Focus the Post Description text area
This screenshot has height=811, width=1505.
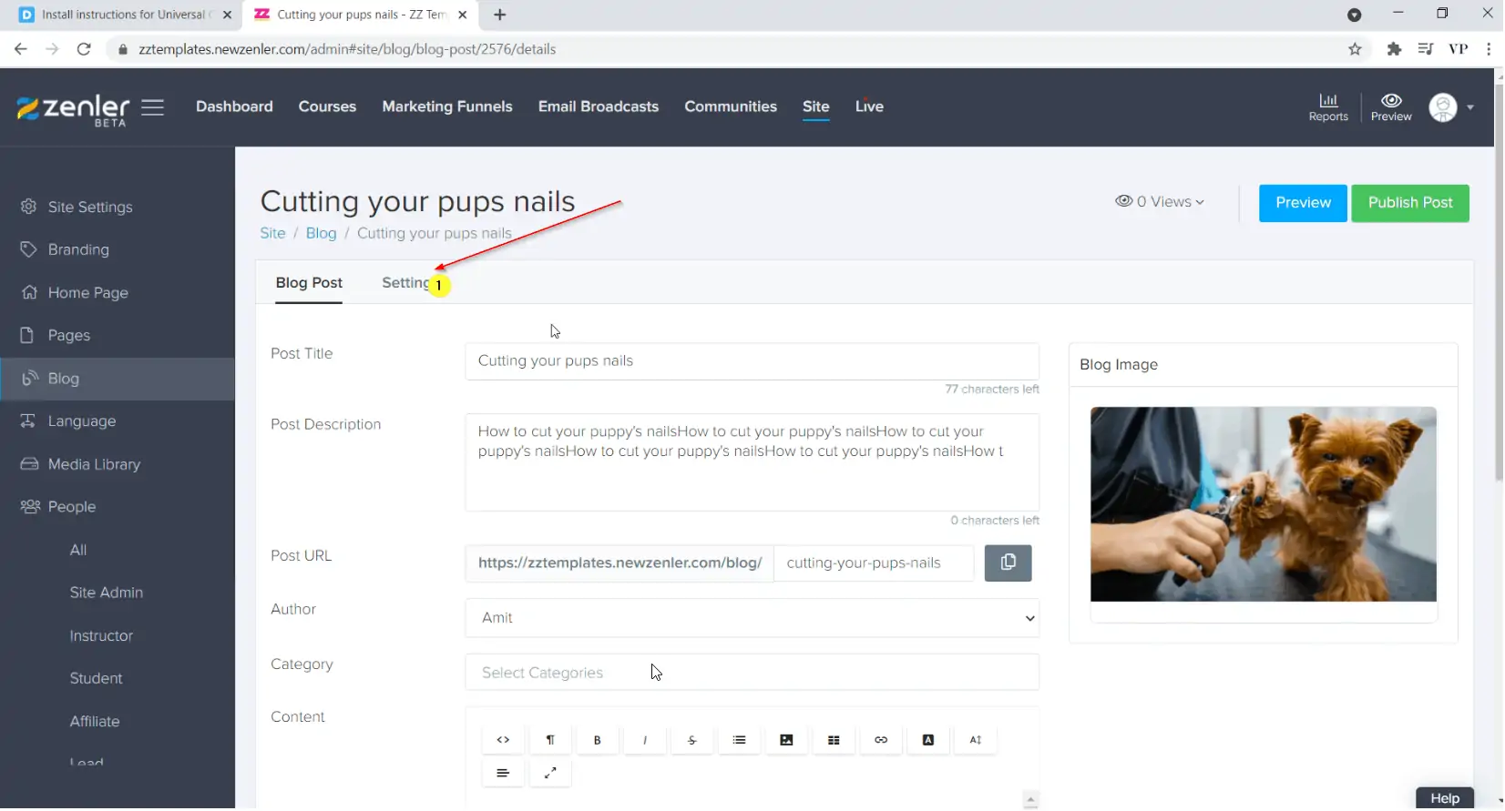pos(752,463)
